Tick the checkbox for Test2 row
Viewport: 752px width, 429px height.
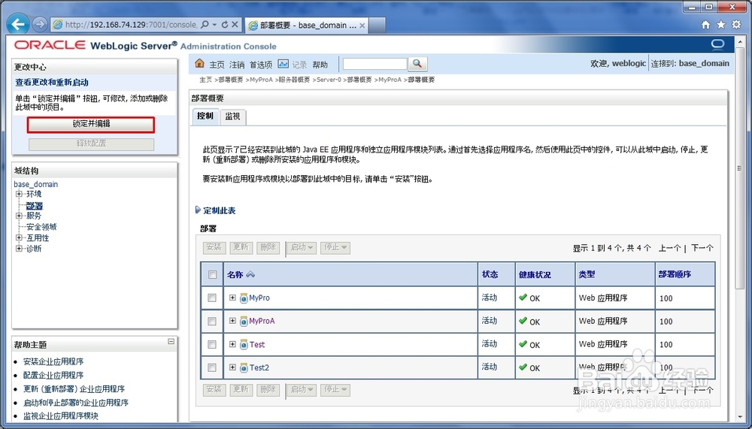tap(212, 367)
